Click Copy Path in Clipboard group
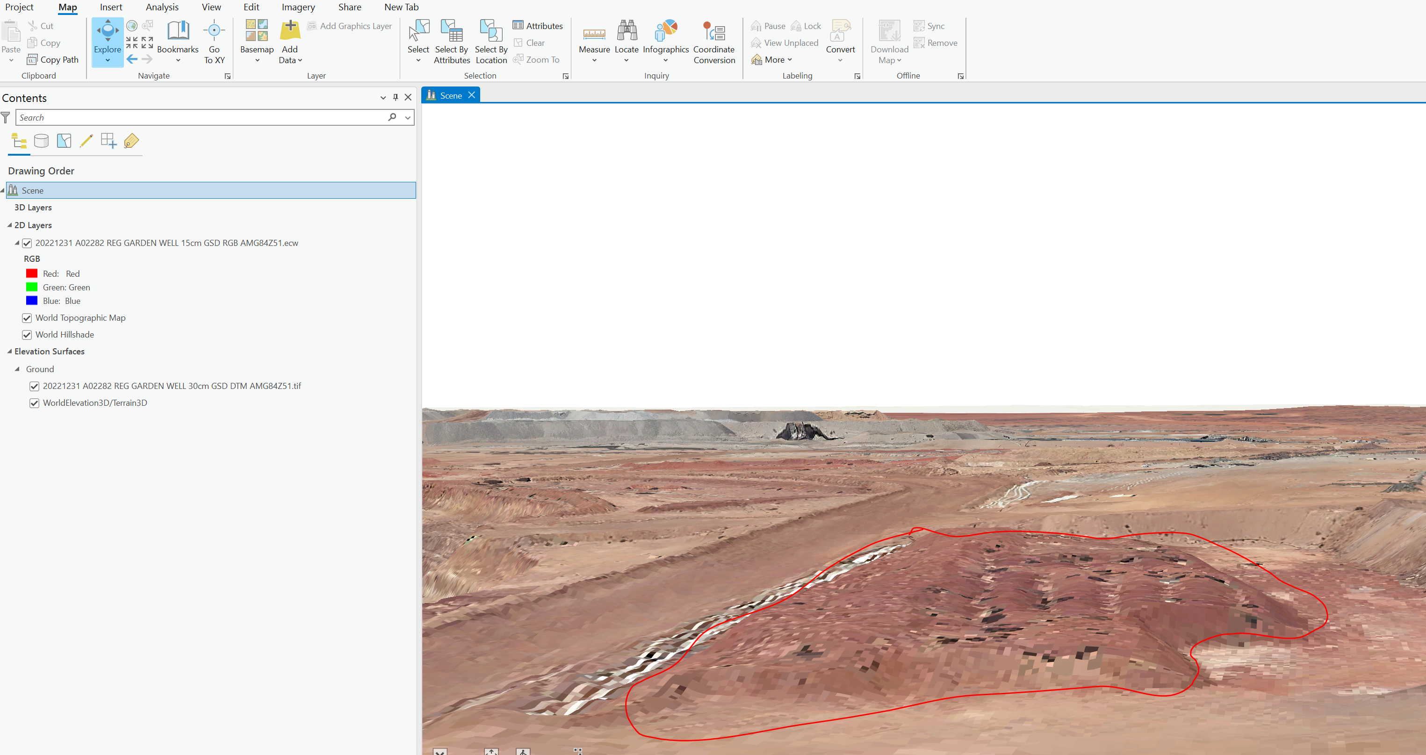 pyautogui.click(x=52, y=60)
